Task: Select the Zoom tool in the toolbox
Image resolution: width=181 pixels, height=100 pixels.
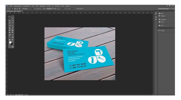Action: tap(13, 40)
